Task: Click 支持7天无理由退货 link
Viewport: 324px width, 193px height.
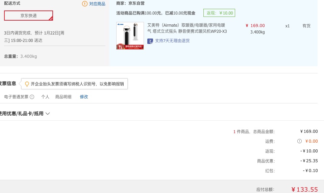Action: [172, 41]
